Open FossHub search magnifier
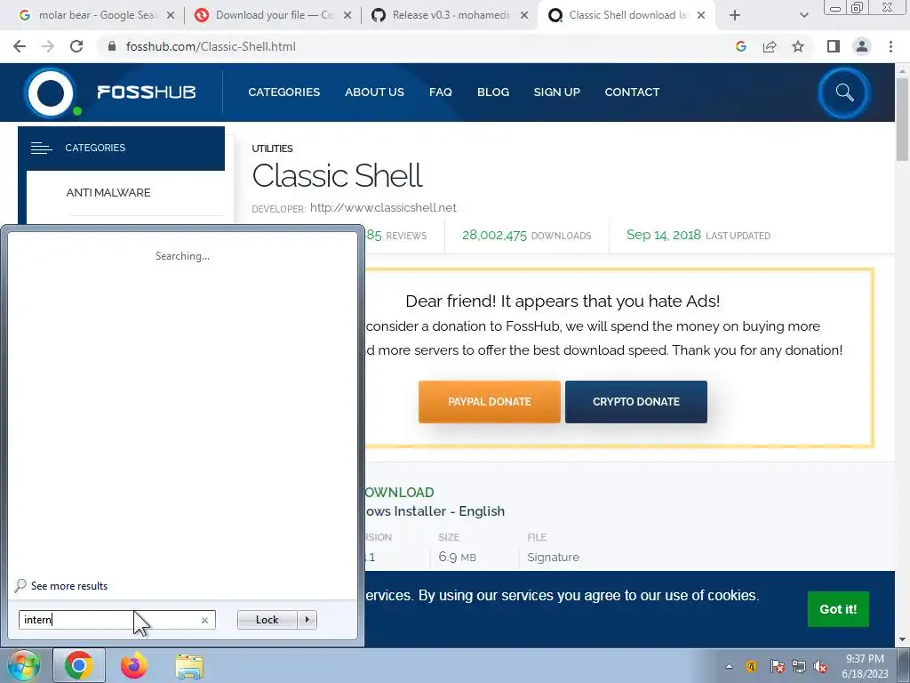 click(x=844, y=92)
